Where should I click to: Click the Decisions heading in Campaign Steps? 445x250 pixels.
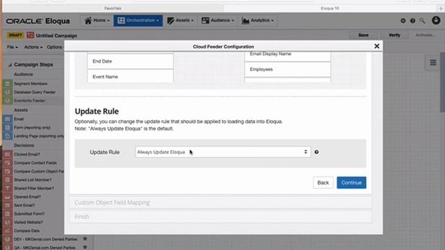[x=24, y=145]
